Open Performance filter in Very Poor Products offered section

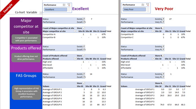[x=163, y=50]
